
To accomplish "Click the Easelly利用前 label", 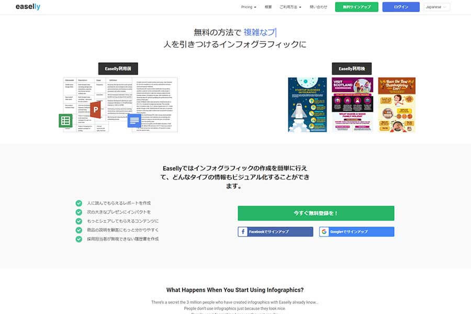I will coord(118,69).
